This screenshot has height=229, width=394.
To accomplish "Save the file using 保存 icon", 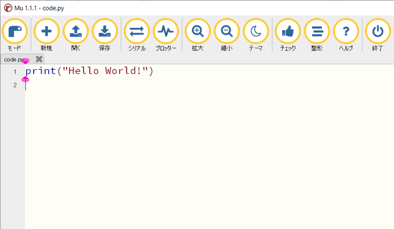I will point(105,32).
